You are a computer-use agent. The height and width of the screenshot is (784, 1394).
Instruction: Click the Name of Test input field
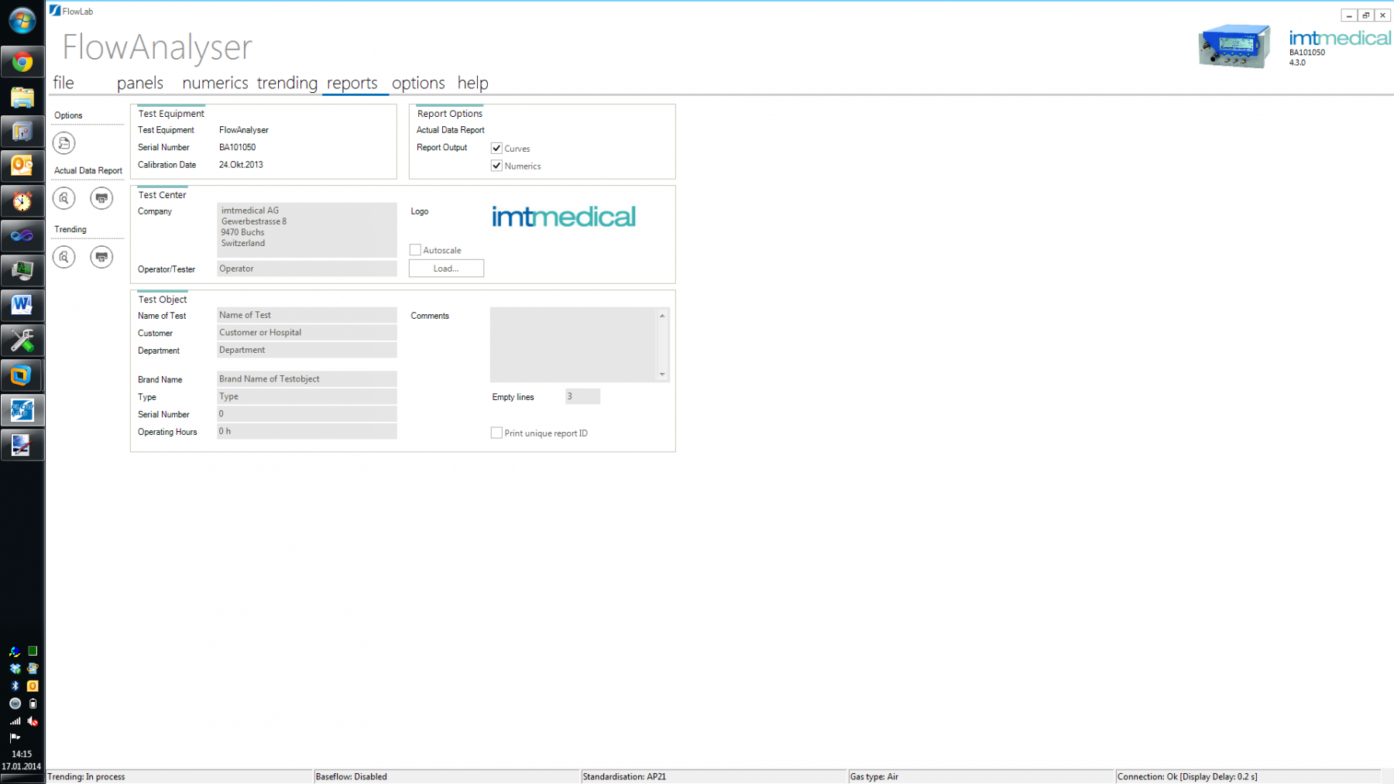[307, 315]
